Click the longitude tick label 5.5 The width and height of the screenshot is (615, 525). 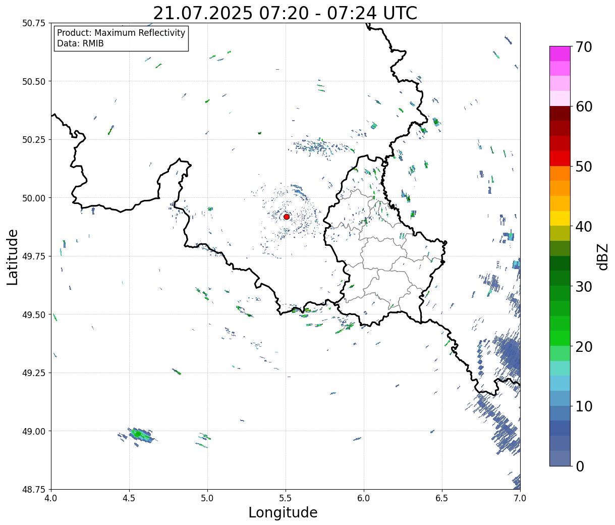pos(286,498)
